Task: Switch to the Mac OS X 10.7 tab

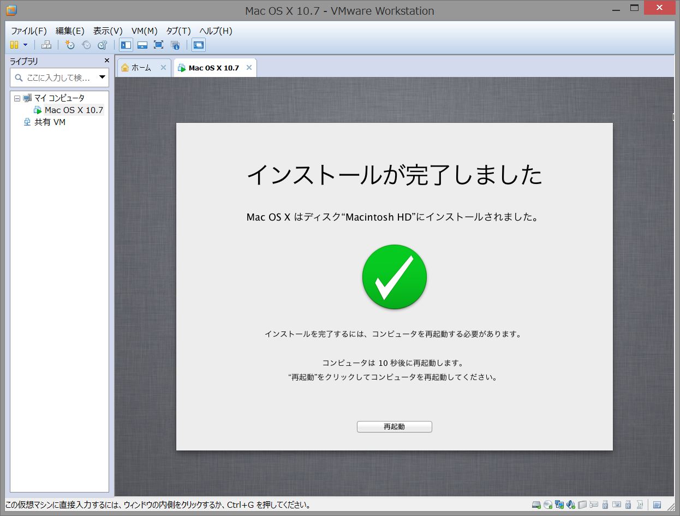Action: (x=214, y=68)
